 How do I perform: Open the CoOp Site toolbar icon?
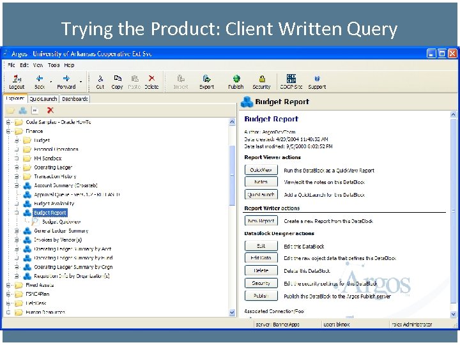tap(291, 79)
